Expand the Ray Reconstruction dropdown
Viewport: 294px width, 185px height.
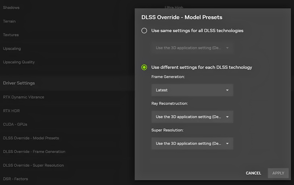click(x=192, y=117)
